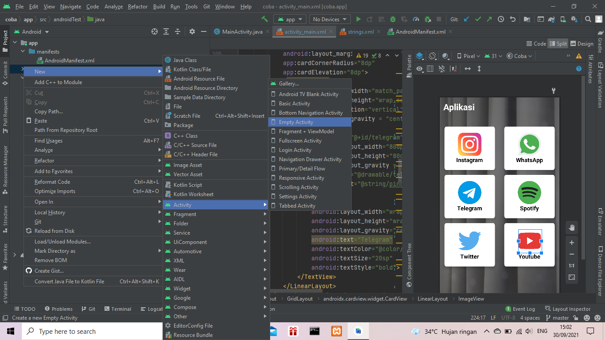Image resolution: width=605 pixels, height=340 pixels.
Task: Run the app with the green play button
Action: tap(358, 19)
